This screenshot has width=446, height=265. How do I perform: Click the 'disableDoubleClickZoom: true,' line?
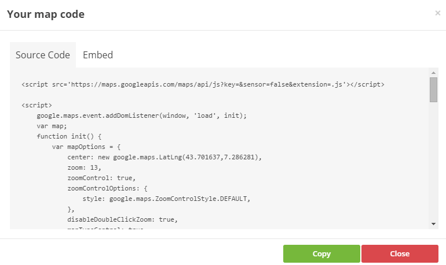click(123, 219)
